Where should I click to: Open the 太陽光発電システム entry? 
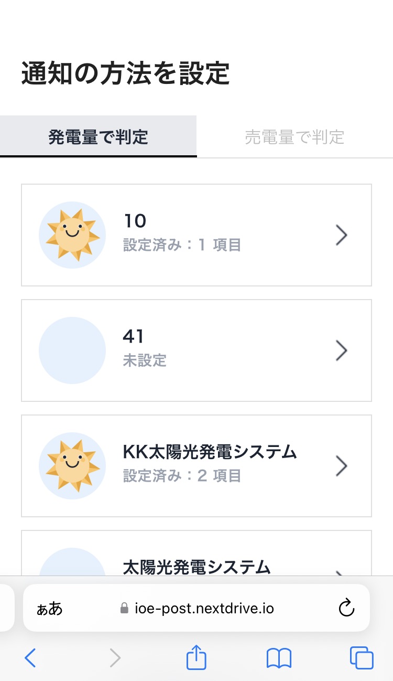pos(197,567)
